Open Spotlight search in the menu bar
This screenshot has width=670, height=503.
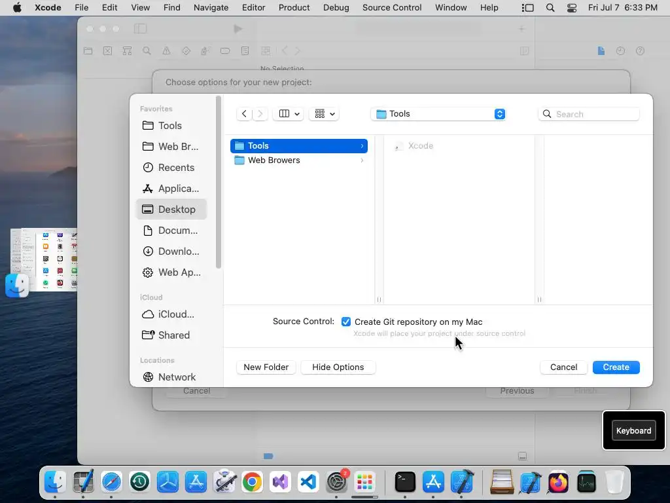[550, 8]
